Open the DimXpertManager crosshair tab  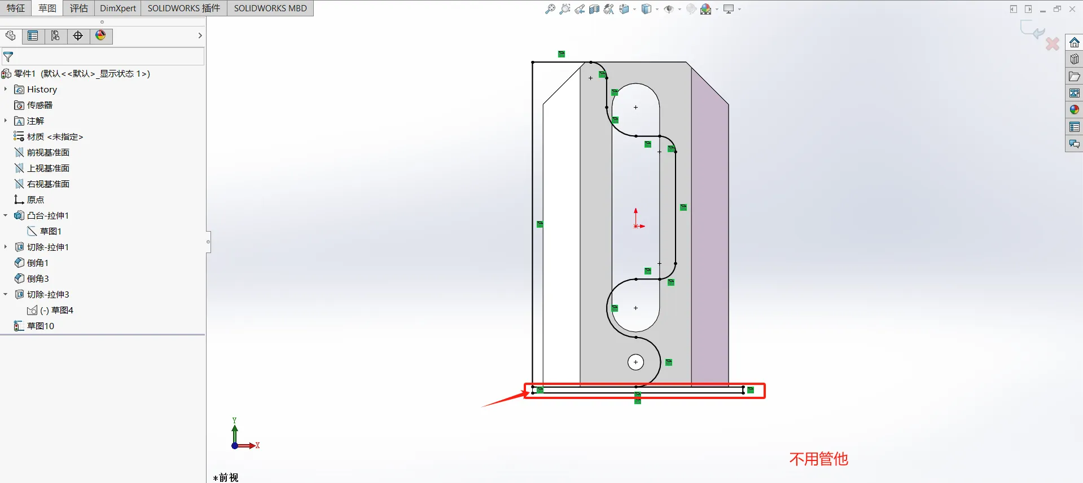coord(78,36)
